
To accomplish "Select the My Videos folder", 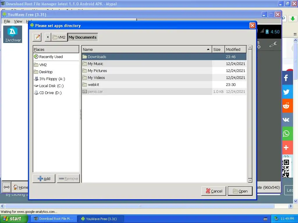I will pyautogui.click(x=164, y=78).
